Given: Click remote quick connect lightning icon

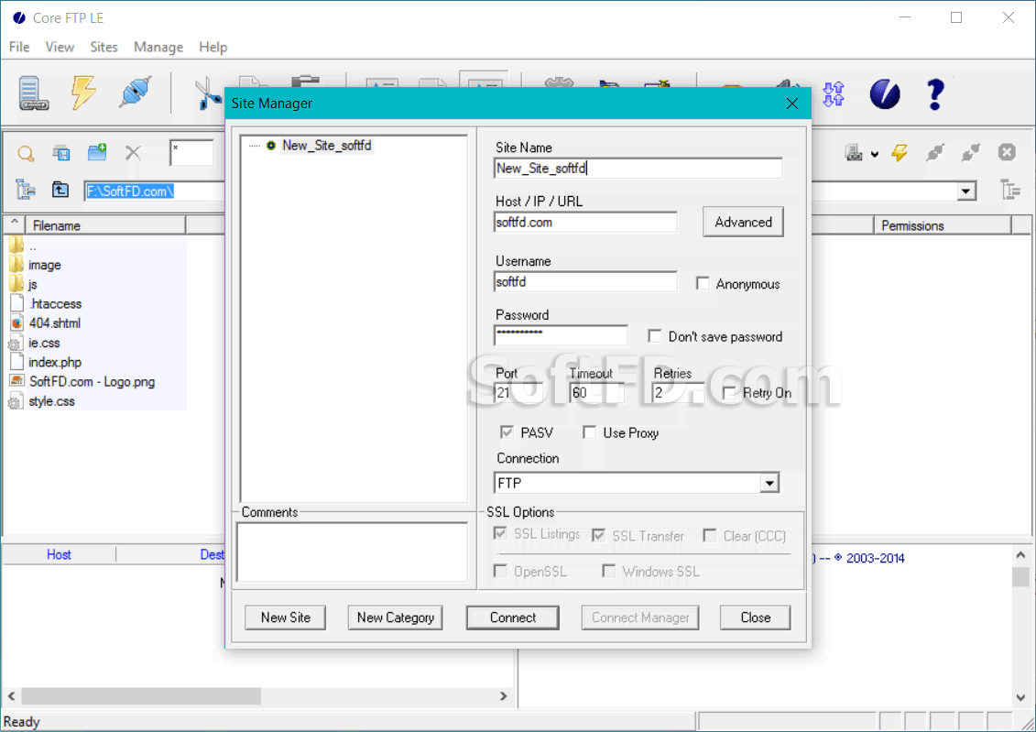Looking at the screenshot, I should [x=900, y=153].
